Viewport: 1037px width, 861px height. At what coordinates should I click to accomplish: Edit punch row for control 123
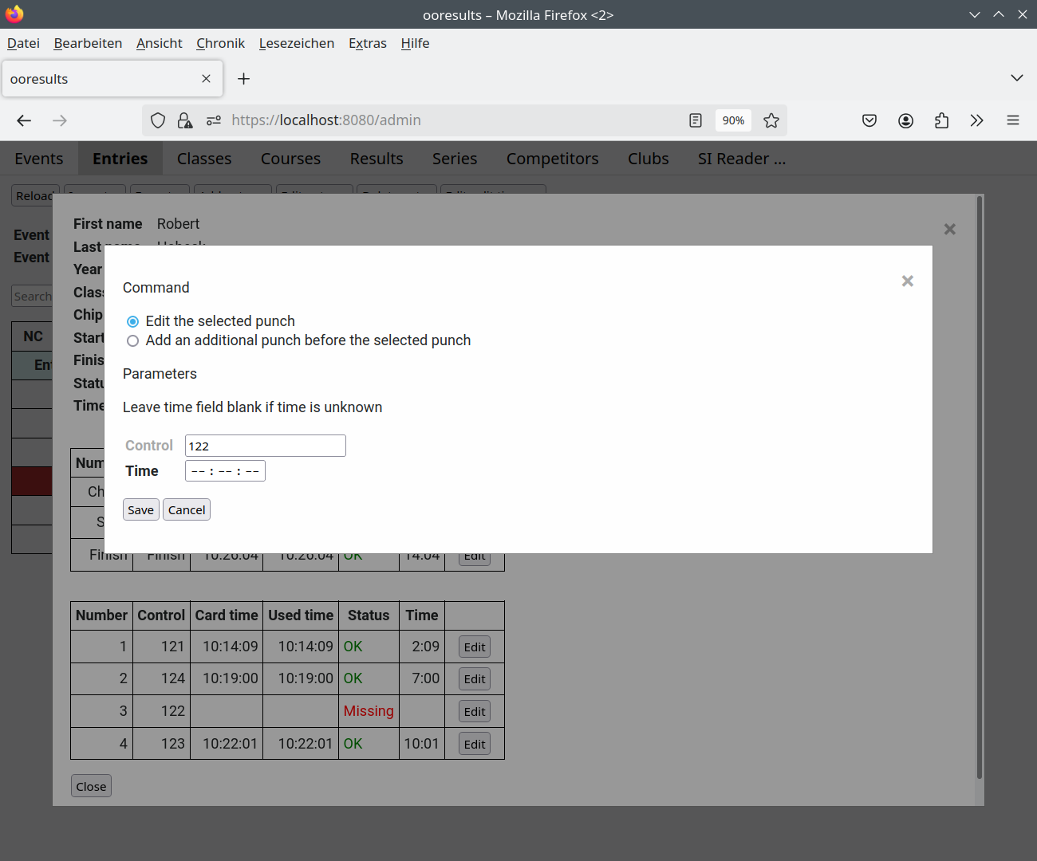(475, 745)
